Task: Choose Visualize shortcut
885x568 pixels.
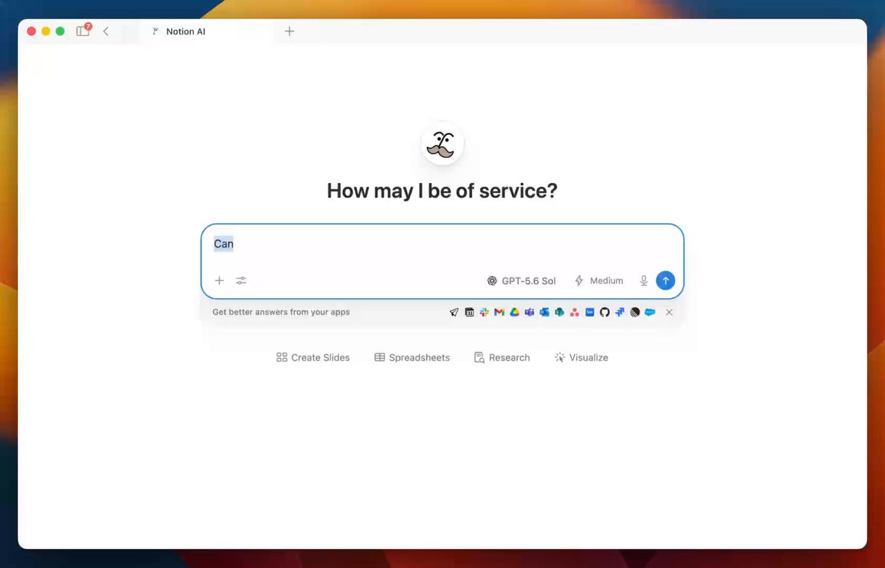Action: click(x=581, y=357)
